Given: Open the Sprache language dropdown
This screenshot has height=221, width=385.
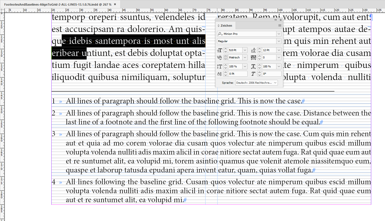Looking at the screenshot, I should point(275,83).
